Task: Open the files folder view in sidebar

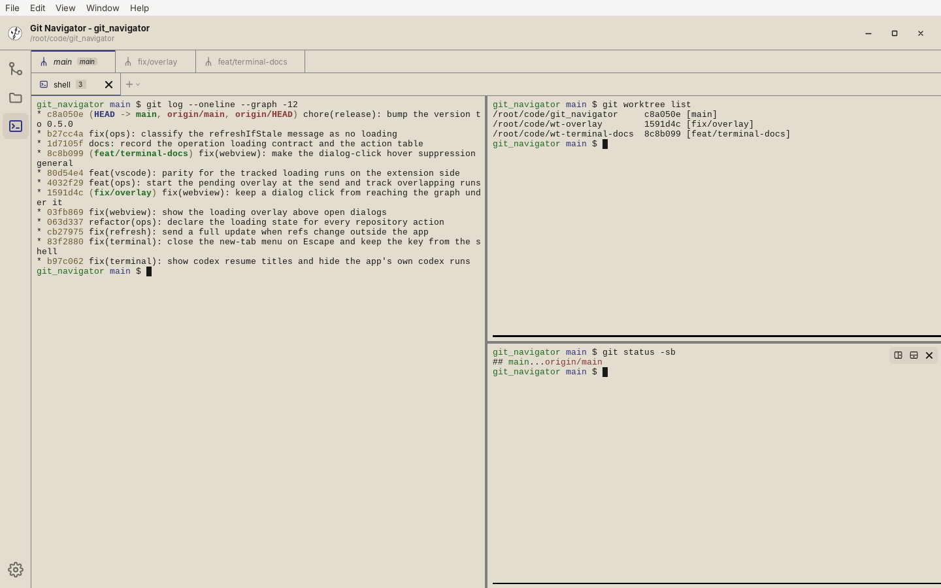Action: [16, 98]
